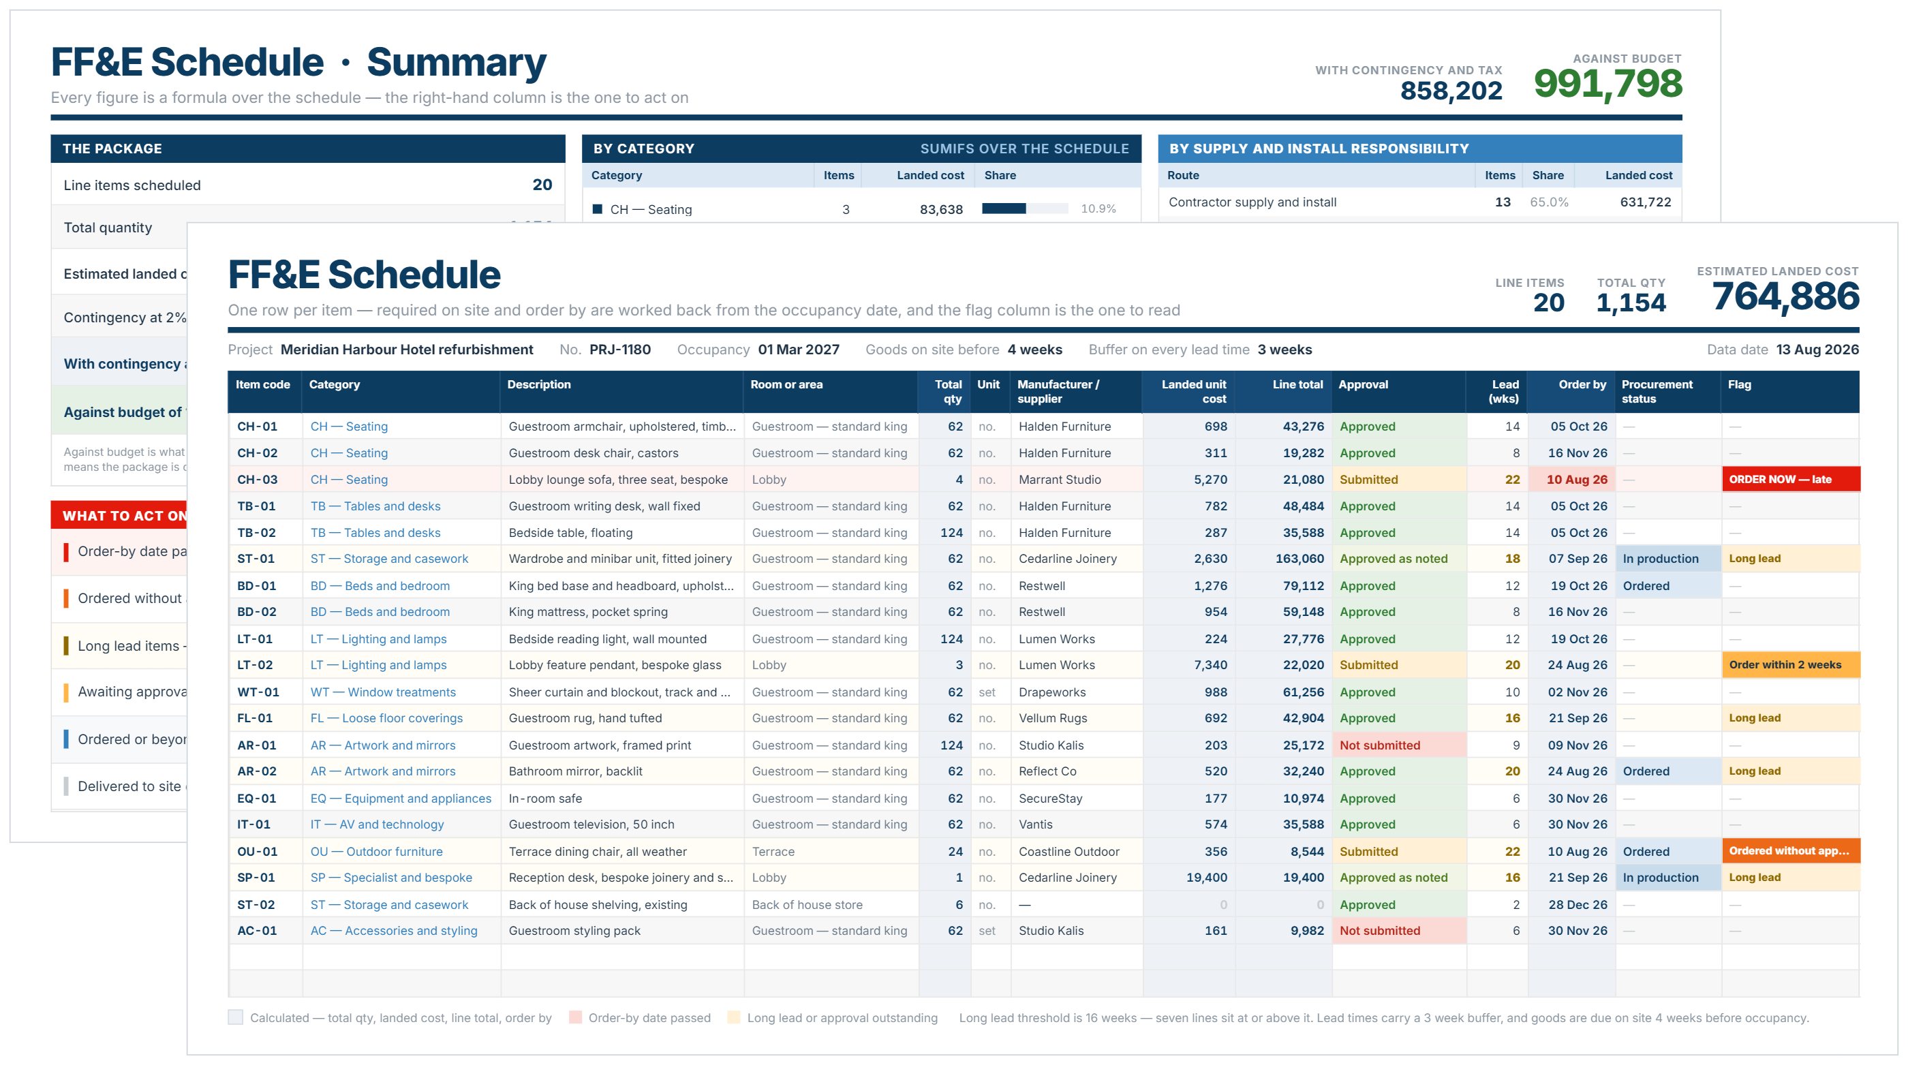
Task: Click 'set' unit on WT-01 row
Action: (x=987, y=692)
